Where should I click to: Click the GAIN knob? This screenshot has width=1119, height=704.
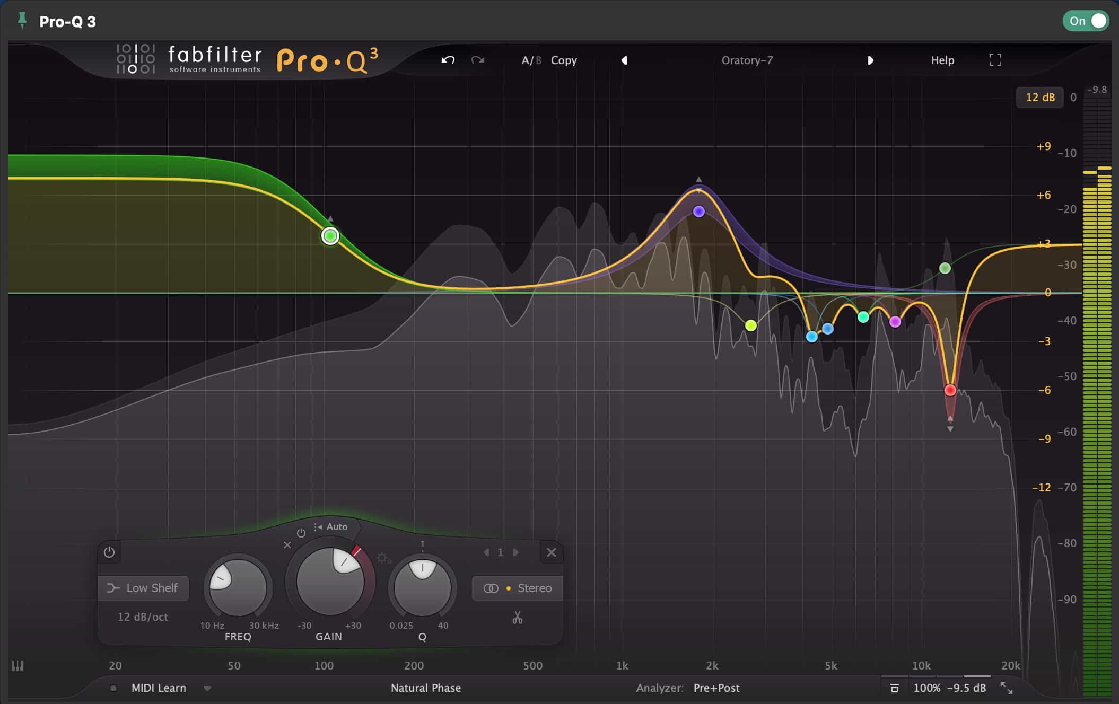[330, 582]
